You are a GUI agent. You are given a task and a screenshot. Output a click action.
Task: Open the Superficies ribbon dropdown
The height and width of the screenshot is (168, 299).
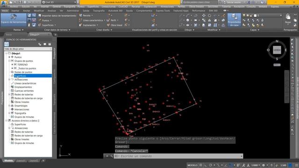47,25
